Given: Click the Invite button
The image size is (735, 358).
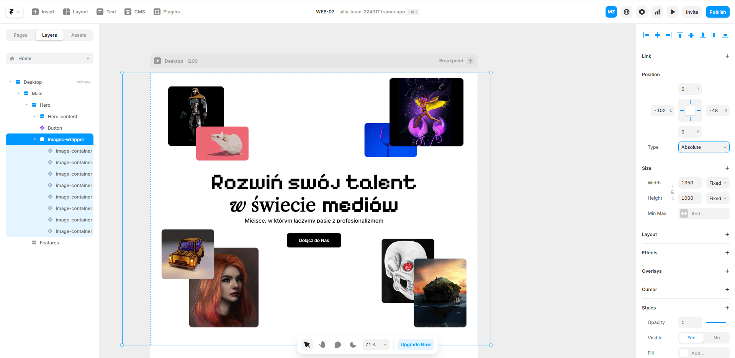Looking at the screenshot, I should click(692, 12).
